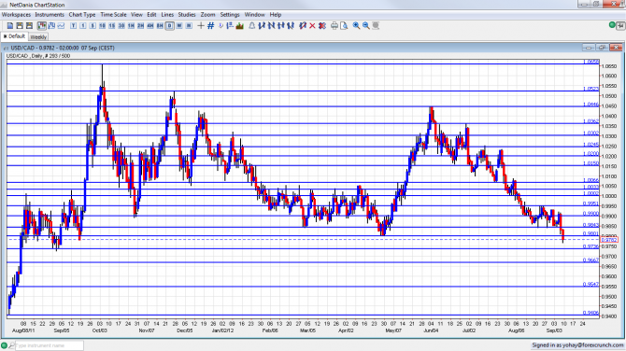Select candlestick chart type
The width and height of the screenshot is (626, 351).
click(x=41, y=26)
